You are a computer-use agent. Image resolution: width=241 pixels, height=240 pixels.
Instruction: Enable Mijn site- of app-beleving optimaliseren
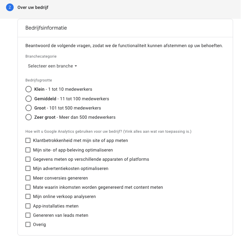28,150
